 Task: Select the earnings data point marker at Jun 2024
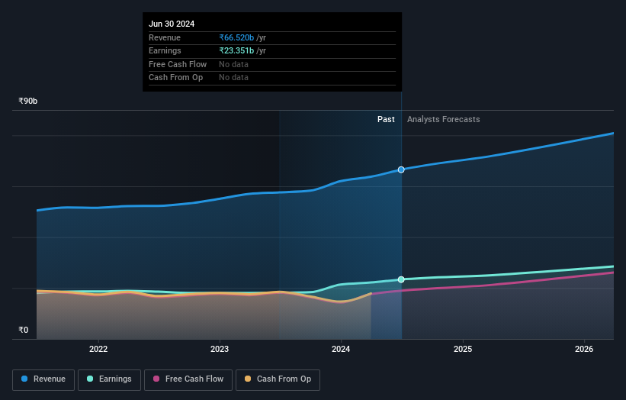point(401,279)
